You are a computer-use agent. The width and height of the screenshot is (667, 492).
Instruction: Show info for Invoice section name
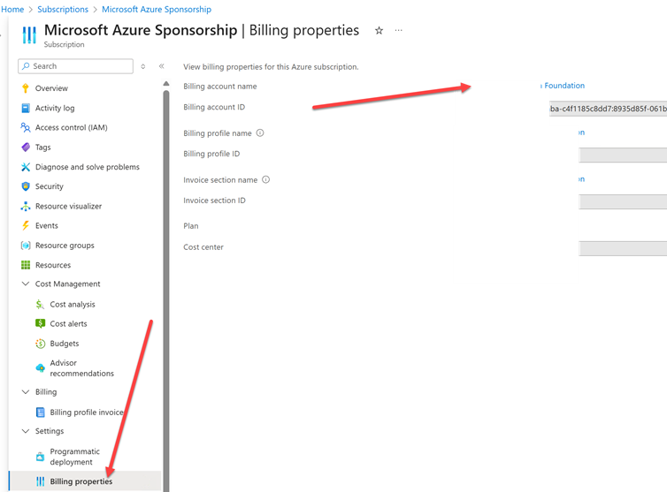(266, 179)
